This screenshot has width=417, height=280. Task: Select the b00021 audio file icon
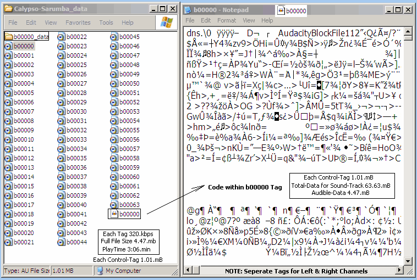tap(9, 242)
